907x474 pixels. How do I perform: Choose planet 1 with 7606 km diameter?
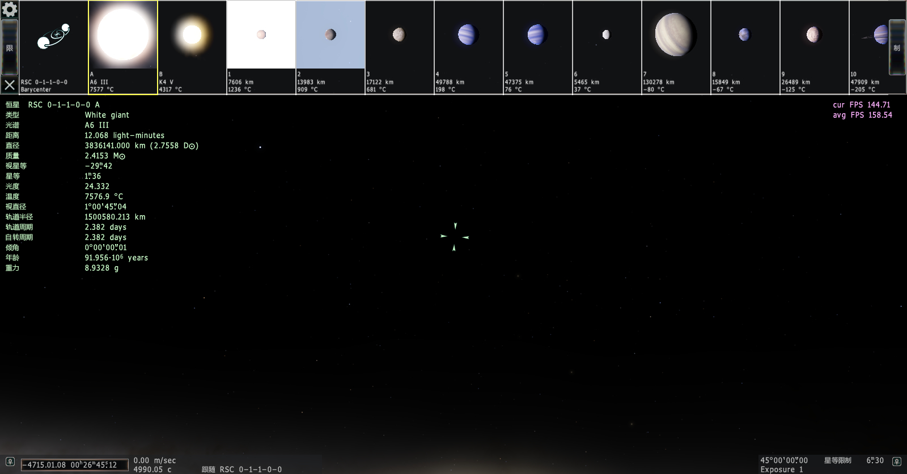click(x=261, y=48)
